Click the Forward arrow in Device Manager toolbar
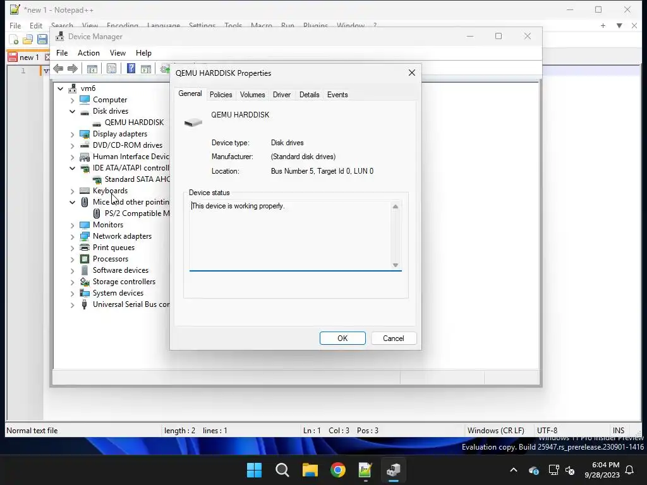The image size is (647, 485). pyautogui.click(x=73, y=68)
